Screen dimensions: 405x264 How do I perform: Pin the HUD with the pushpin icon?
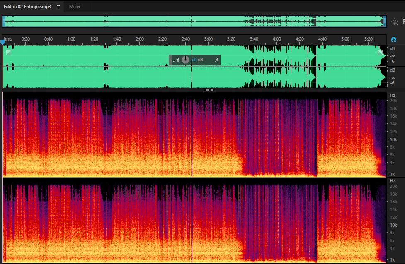pyautogui.click(x=217, y=60)
